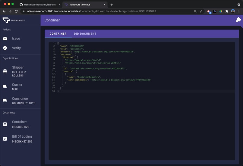Screen dimensions: 243x166
Task: Click the Consignee truck icon
Action: click(5, 101)
